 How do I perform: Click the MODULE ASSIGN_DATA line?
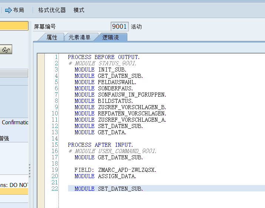[x=105, y=176]
